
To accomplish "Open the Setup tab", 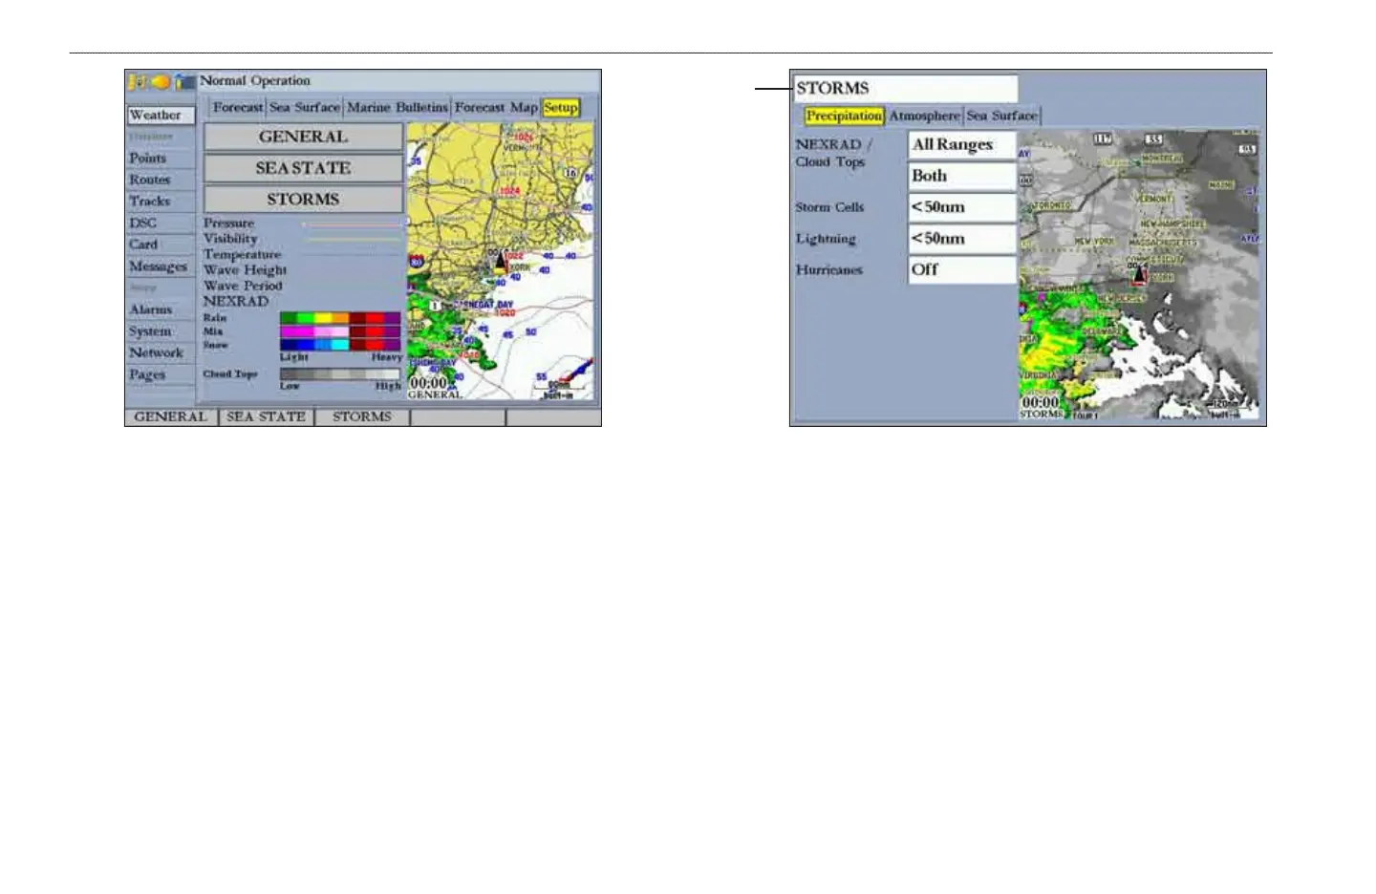I will pyautogui.click(x=560, y=108).
